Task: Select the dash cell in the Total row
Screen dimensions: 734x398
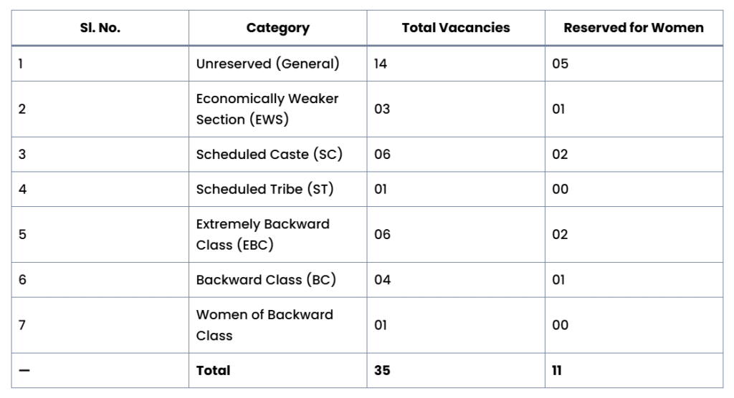Action: tap(24, 371)
